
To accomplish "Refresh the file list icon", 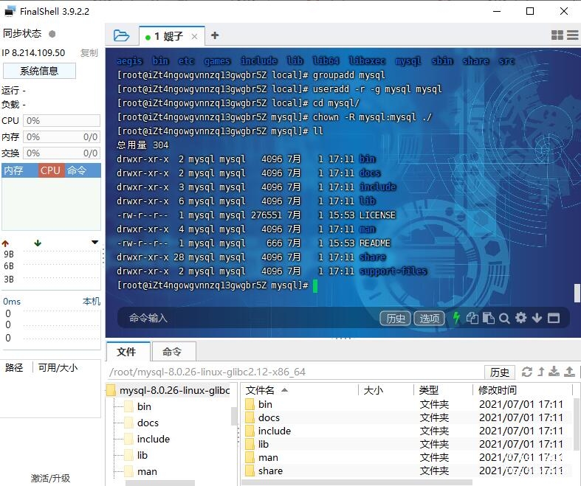I will tap(527, 372).
